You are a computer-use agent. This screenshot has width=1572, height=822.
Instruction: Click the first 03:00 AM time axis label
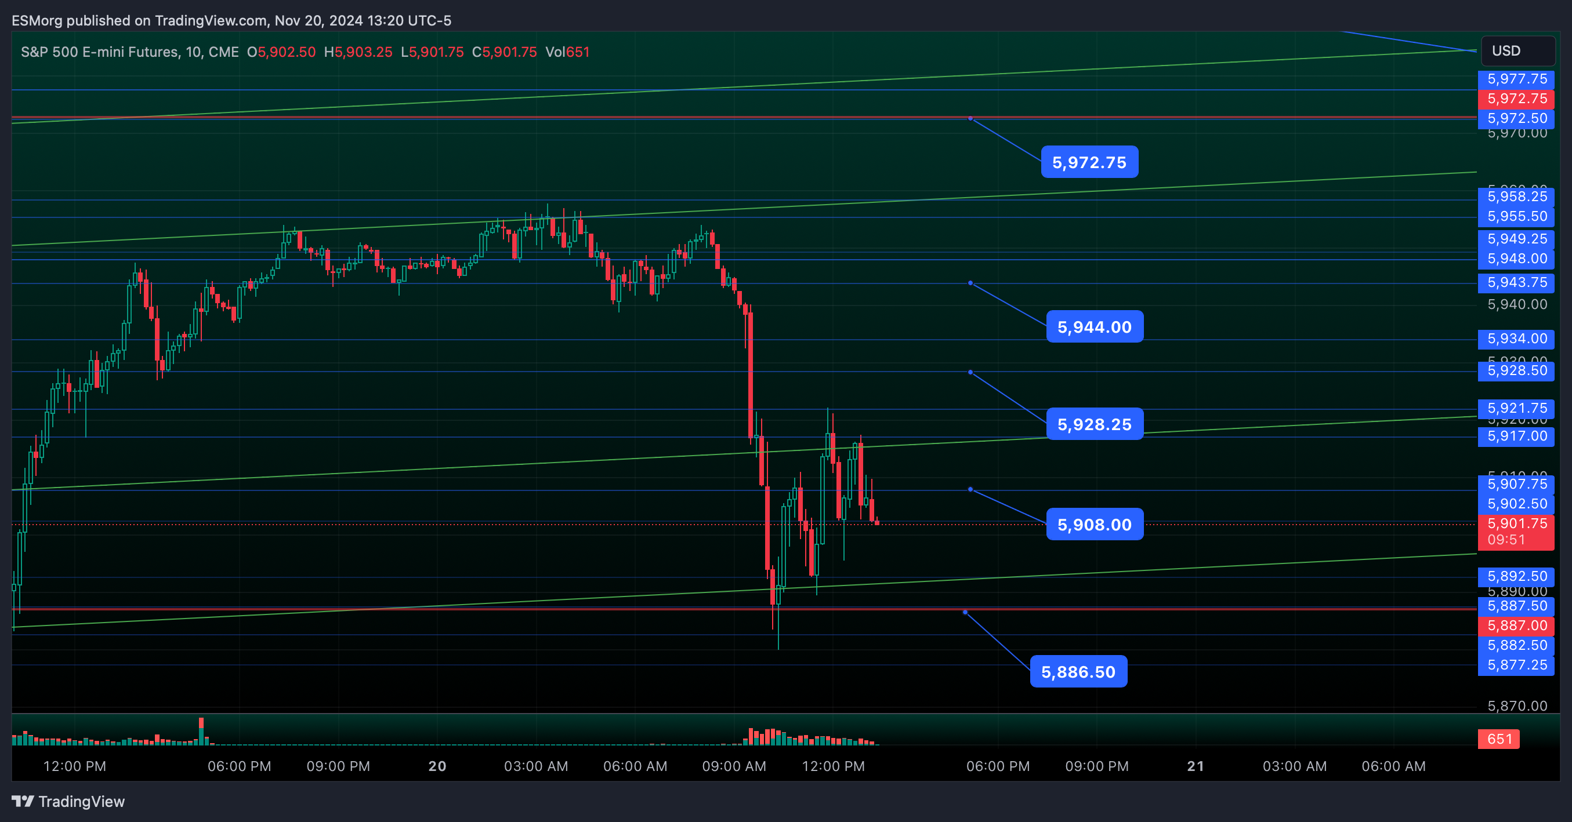pyautogui.click(x=536, y=766)
